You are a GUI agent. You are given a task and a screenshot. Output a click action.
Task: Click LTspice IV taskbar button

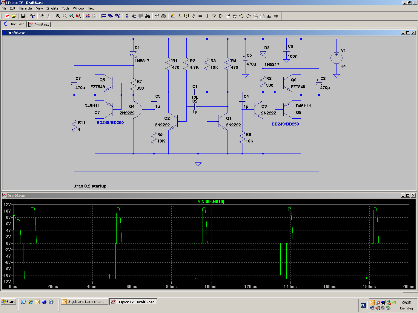tap(133, 302)
